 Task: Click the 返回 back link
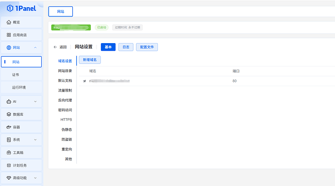63,47
